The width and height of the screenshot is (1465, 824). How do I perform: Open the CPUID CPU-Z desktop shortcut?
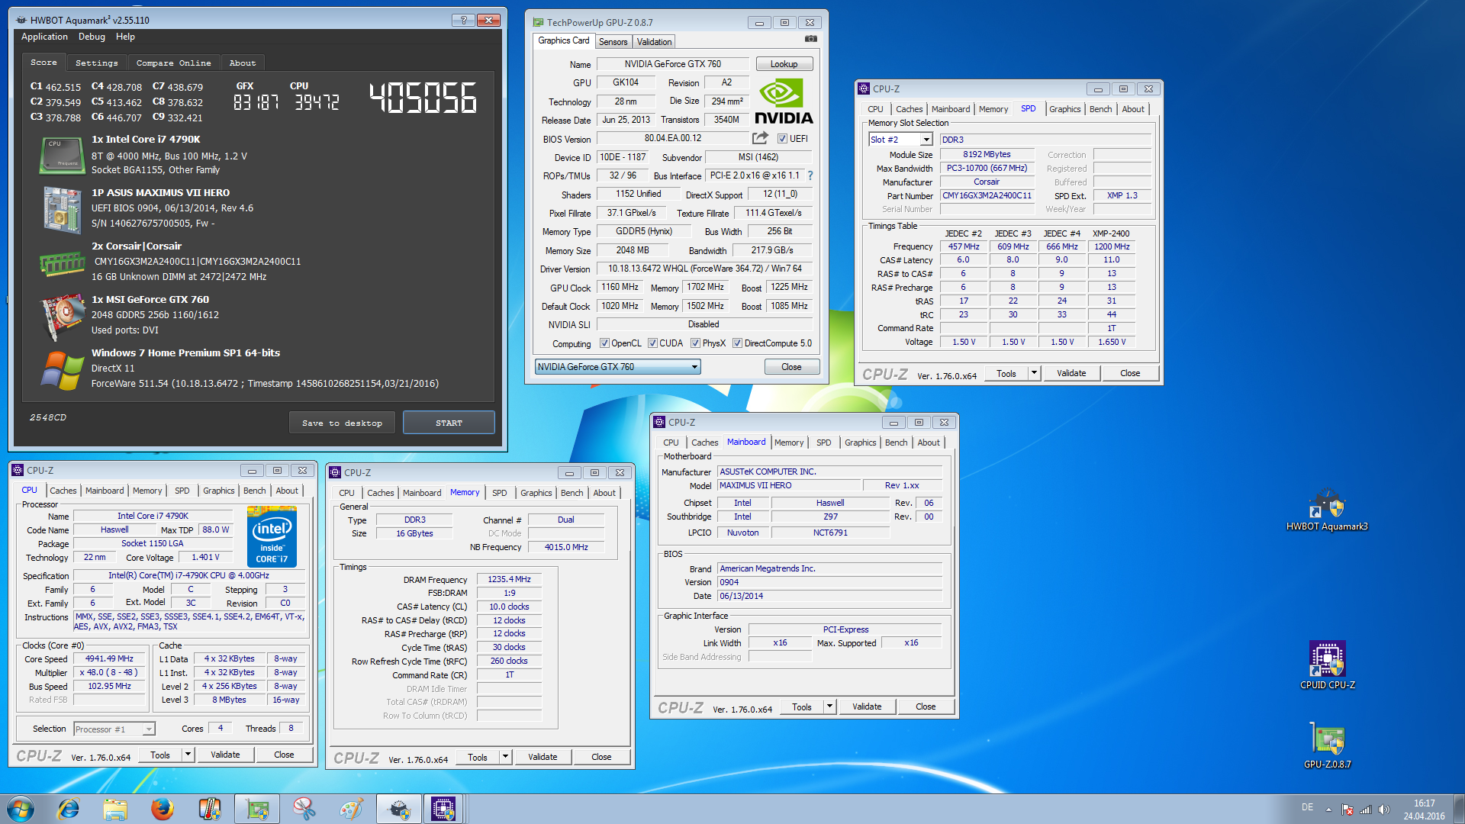(x=1328, y=665)
